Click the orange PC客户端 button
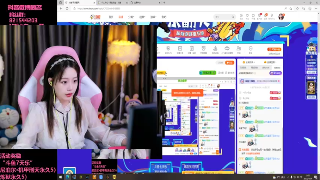 [274, 49]
